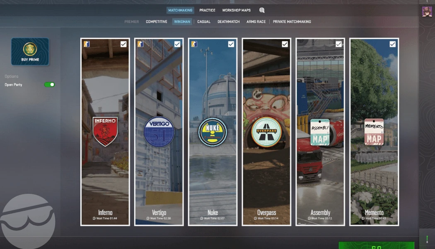This screenshot has width=435, height=249.
Task: Uncheck the Inferno map checkbox
Action: pos(123,44)
